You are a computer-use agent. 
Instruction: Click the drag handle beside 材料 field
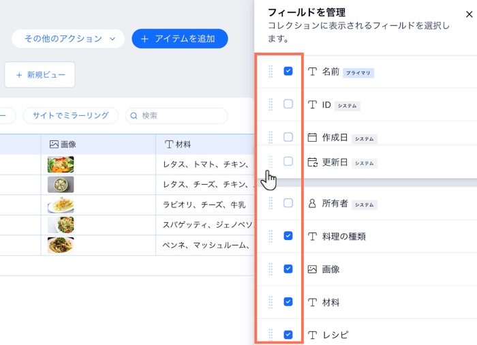click(271, 301)
